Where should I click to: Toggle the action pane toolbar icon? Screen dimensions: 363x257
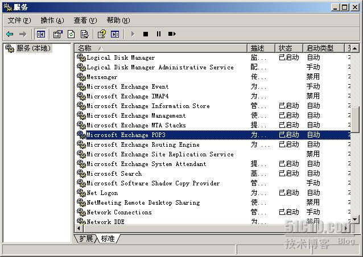pos(115,34)
